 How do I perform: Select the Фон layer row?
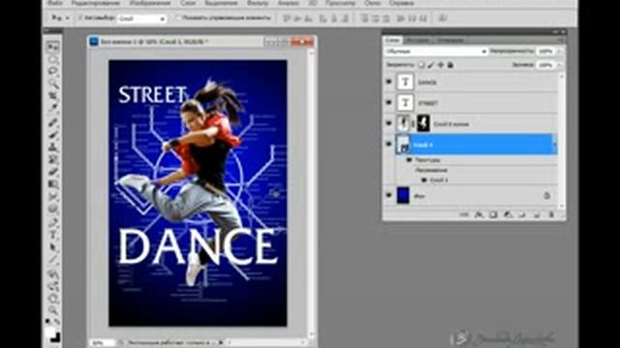pyautogui.click(x=470, y=195)
